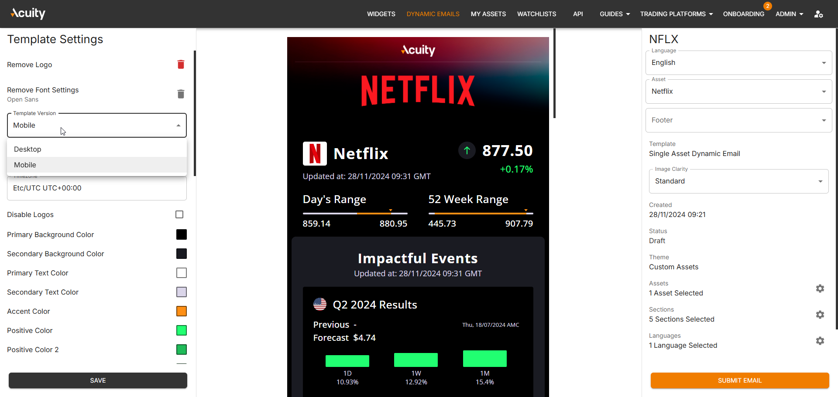Click the Custom Assets theme value
Viewport: 838px width, 397px height.
point(673,267)
